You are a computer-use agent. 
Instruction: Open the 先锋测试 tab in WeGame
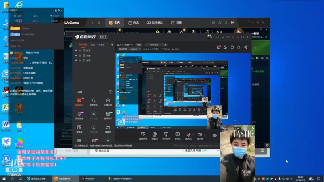155,23
